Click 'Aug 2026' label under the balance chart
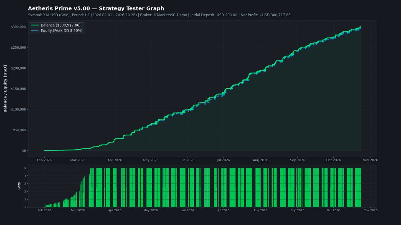 260,160
